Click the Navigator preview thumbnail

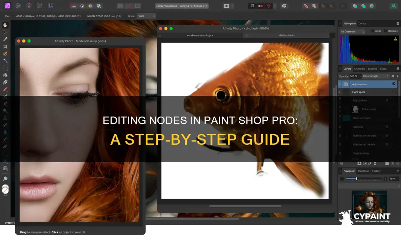[x=370, y=206]
